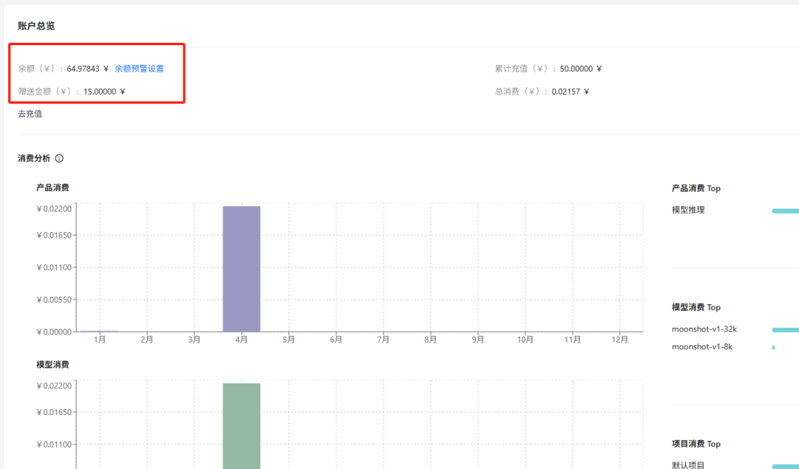Viewport: 799px width, 469px height.
Task: Open the 余额预警设置 link
Action: (x=139, y=69)
